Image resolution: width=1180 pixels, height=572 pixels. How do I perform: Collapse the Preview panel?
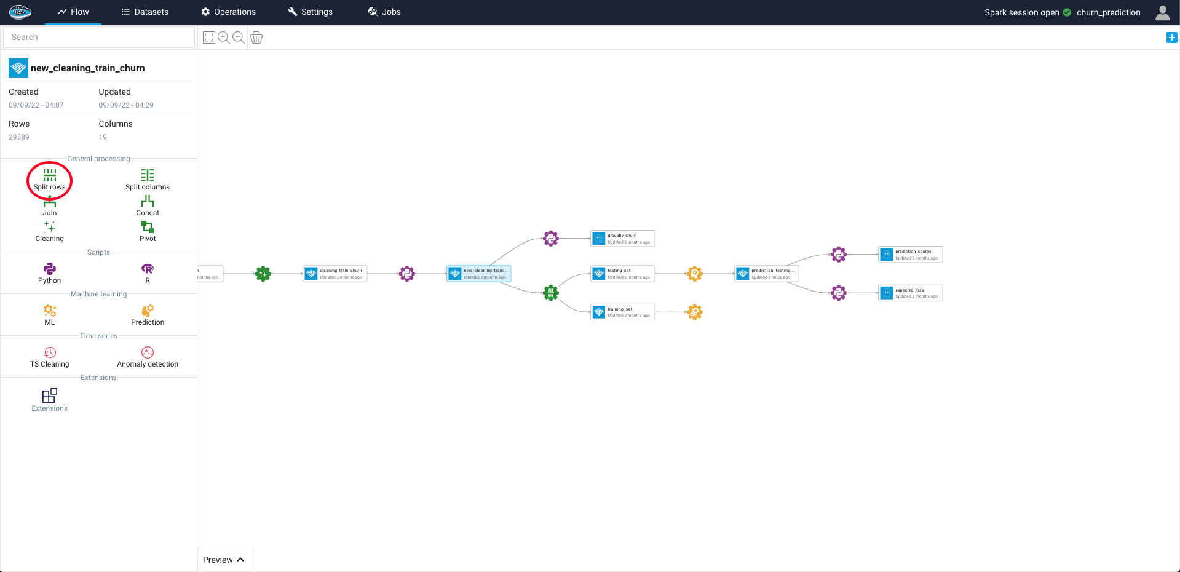click(224, 559)
